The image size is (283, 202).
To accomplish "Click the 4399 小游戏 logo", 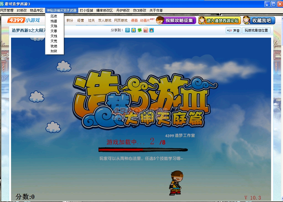I will coord(24,20).
